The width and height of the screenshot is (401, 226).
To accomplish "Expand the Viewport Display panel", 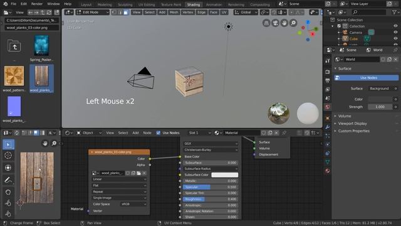I will pyautogui.click(x=352, y=124).
